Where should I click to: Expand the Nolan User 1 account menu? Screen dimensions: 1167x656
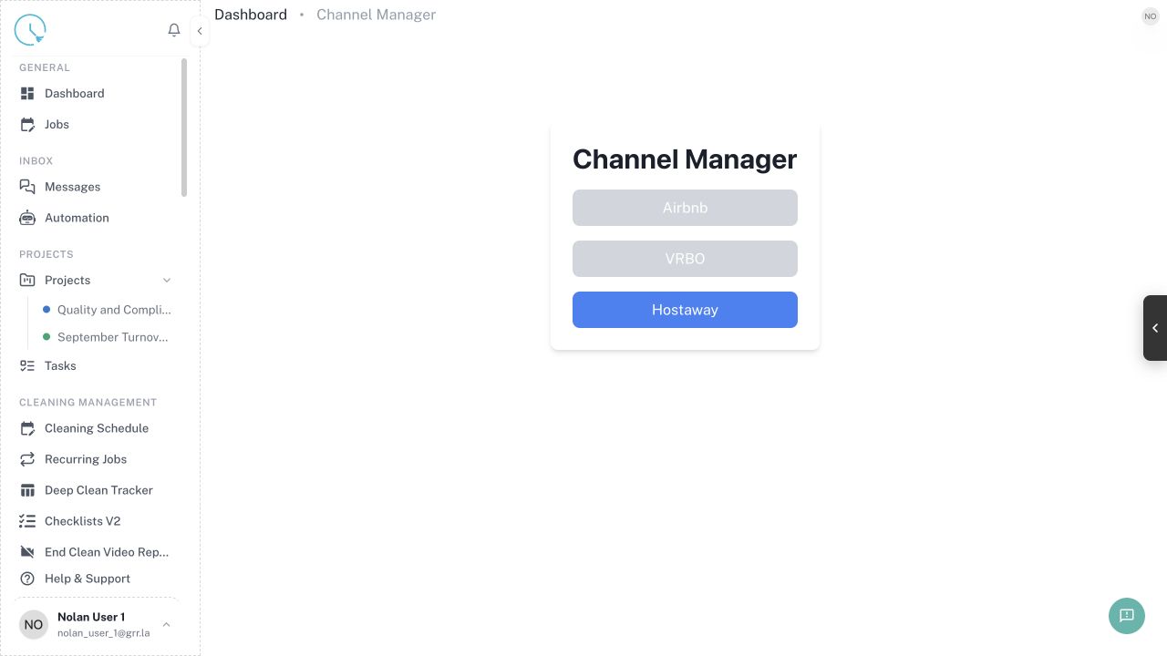pos(166,624)
